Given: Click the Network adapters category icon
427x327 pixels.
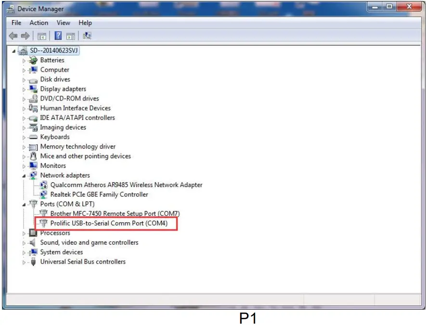Looking at the screenshot, I should (x=33, y=176).
